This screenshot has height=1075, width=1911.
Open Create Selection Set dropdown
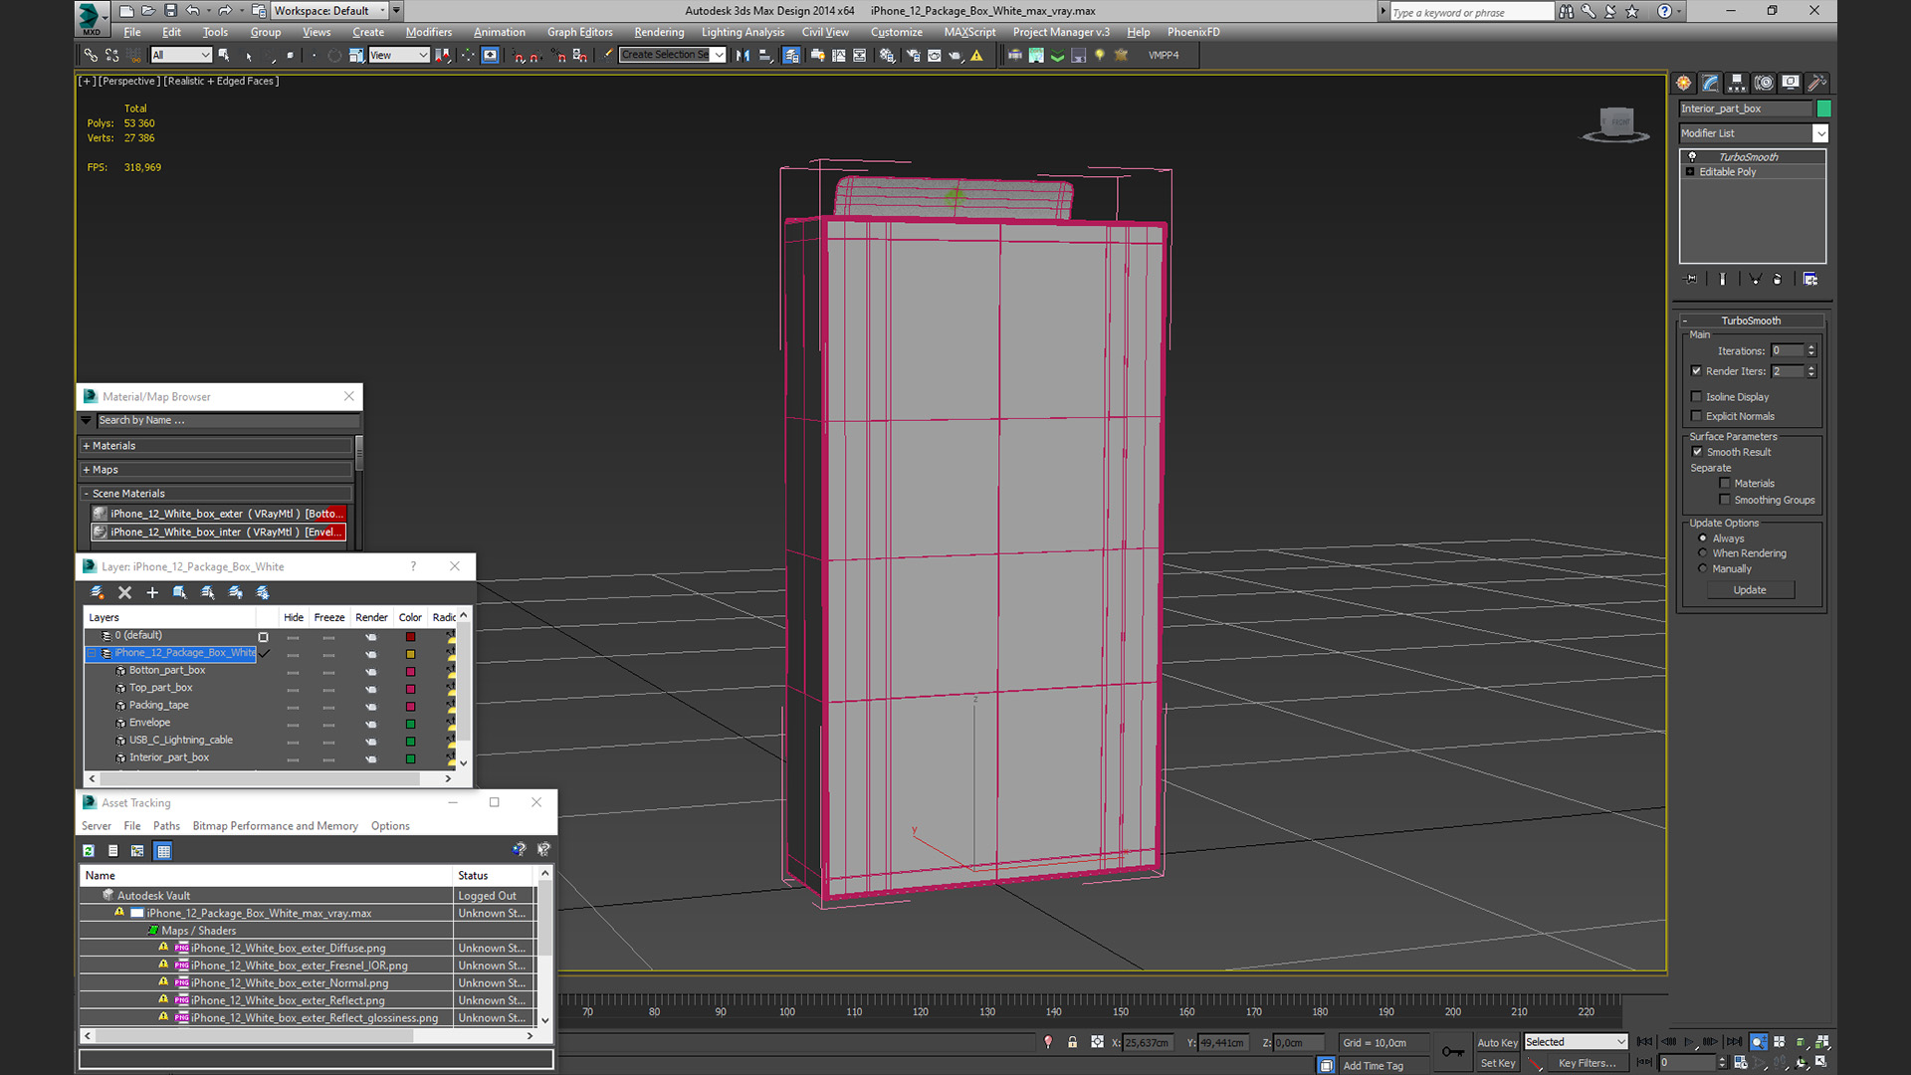tap(672, 56)
